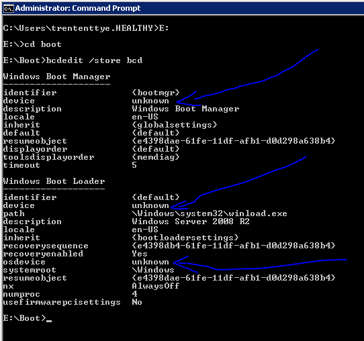Click the recoveryenabled Yes value
The height and width of the screenshot is (341, 364).
coord(140,254)
